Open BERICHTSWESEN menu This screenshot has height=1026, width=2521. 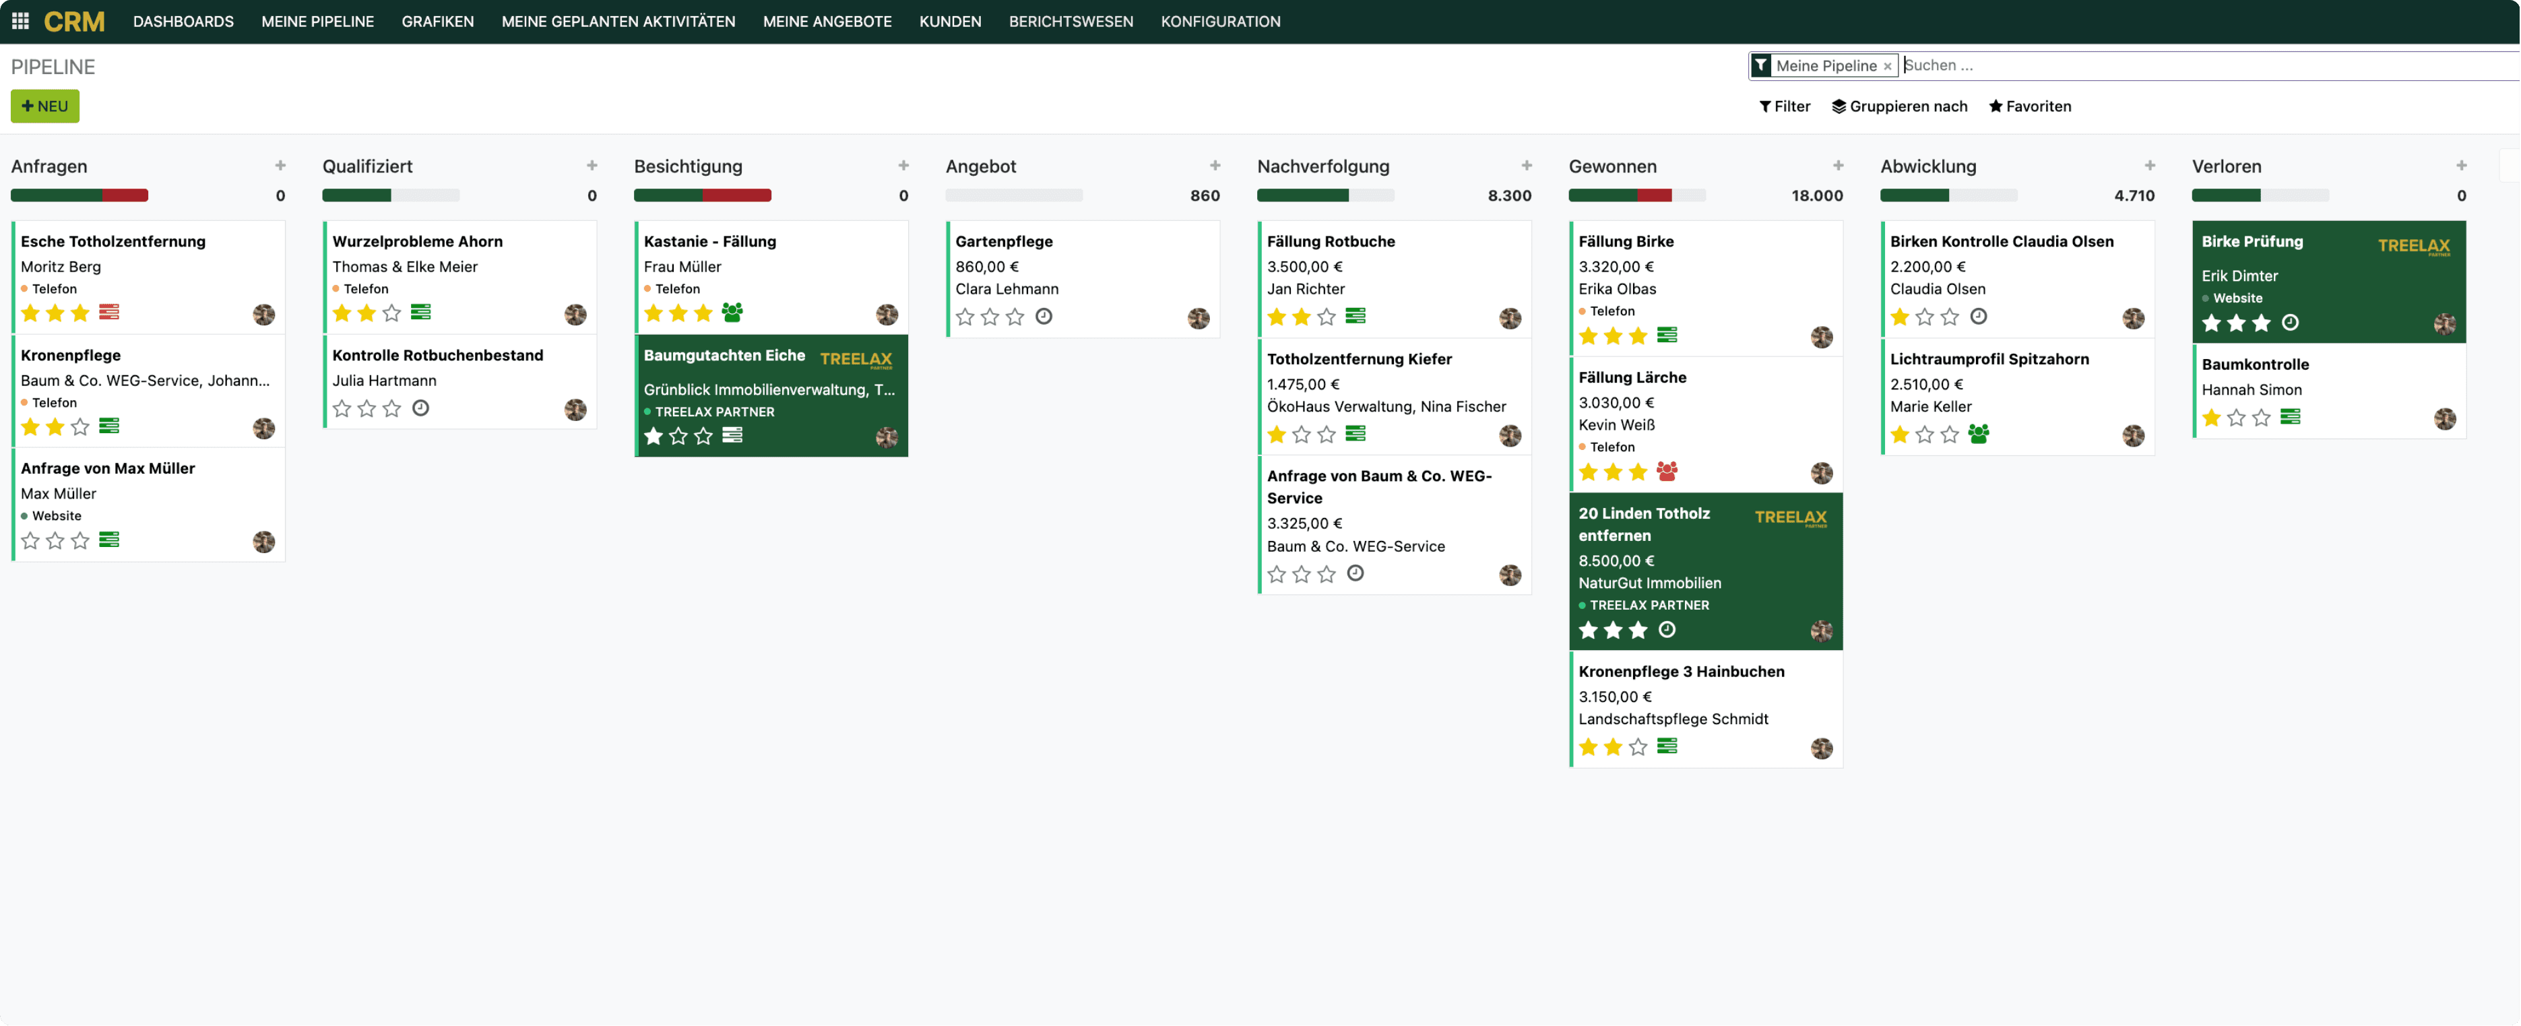[1071, 21]
